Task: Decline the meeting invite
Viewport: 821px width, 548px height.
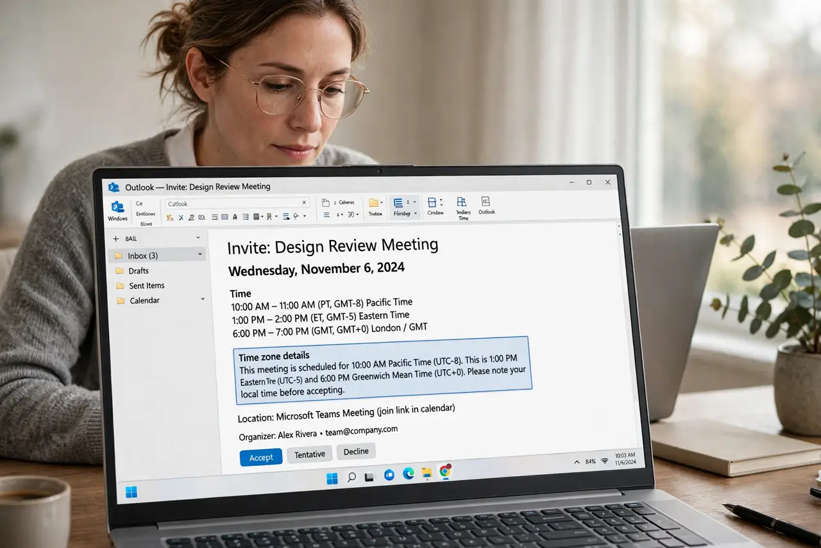Action: tap(356, 451)
